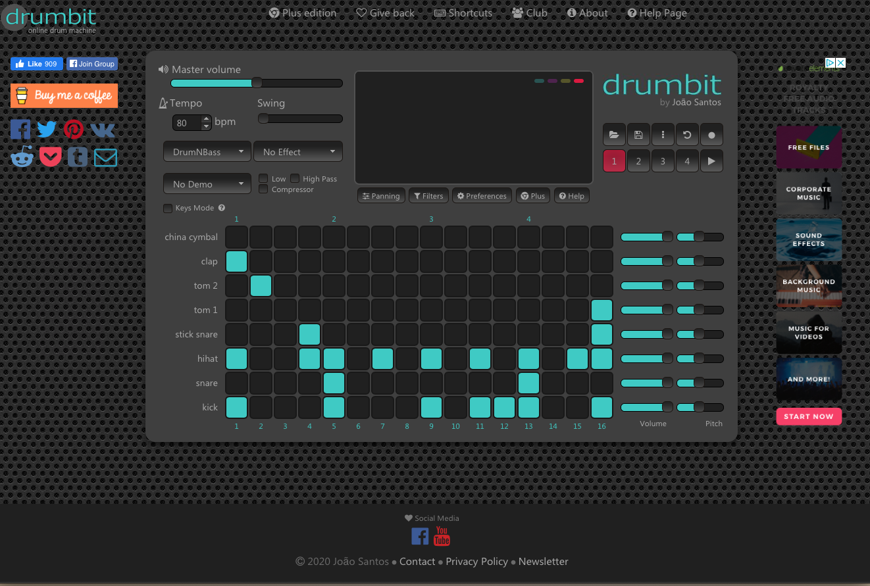
Task: Click the Help button below display
Action: 571,196
